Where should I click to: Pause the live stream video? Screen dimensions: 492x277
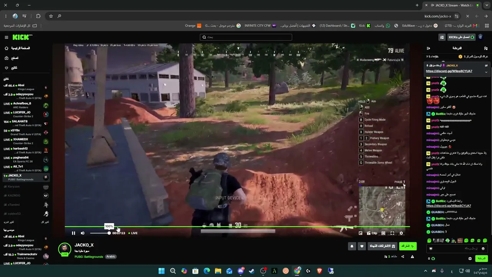pos(73,233)
